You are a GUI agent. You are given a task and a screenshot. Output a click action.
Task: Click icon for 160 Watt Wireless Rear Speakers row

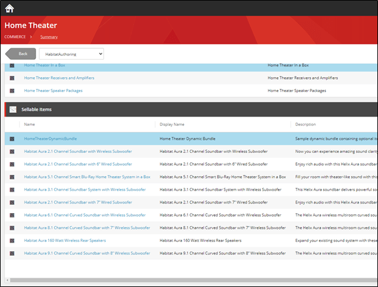coord(12,241)
